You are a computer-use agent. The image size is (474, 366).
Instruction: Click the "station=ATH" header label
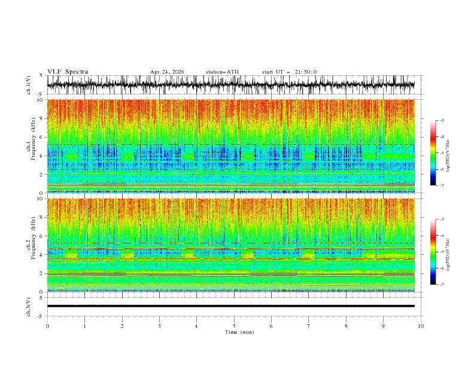pos(222,72)
